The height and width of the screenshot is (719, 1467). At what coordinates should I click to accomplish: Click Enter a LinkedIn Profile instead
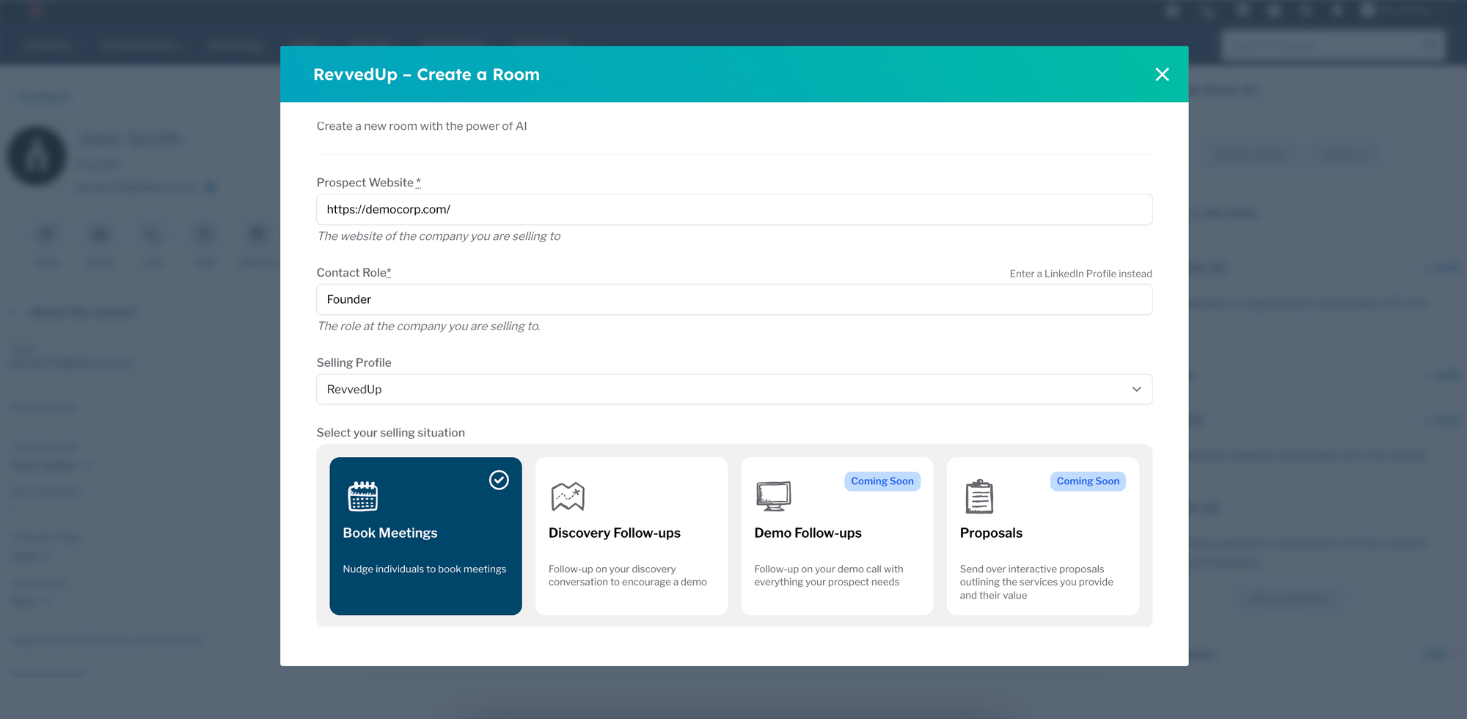coord(1080,274)
